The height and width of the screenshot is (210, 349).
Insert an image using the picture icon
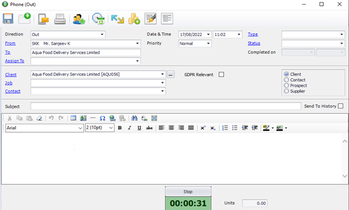coord(83,118)
